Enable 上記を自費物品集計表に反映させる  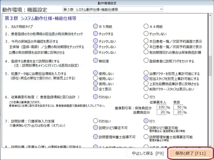pyautogui.click(x=146, y=84)
